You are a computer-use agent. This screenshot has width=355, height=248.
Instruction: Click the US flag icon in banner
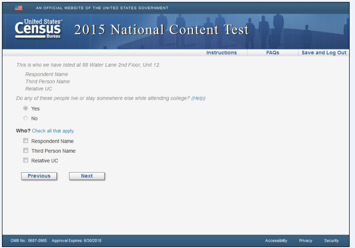click(19, 8)
